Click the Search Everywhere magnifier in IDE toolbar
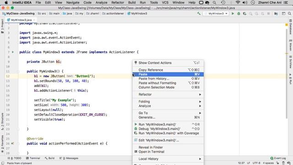This screenshot has width=293, height=165. pyautogui.click(x=289, y=13)
